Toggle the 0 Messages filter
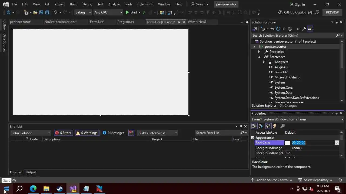This screenshot has width=346, height=194. point(113,133)
